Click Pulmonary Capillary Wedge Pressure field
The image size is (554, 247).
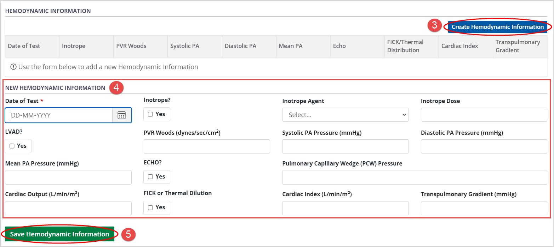pos(414,177)
